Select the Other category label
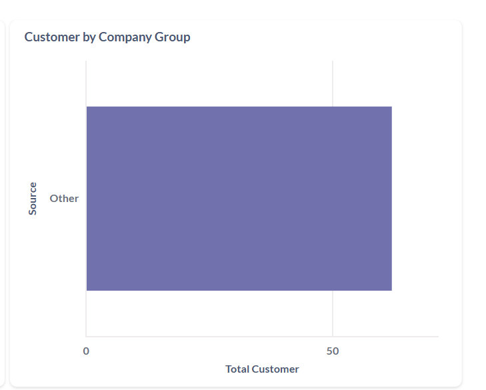Viewport: 486px width, 390px height. click(64, 198)
